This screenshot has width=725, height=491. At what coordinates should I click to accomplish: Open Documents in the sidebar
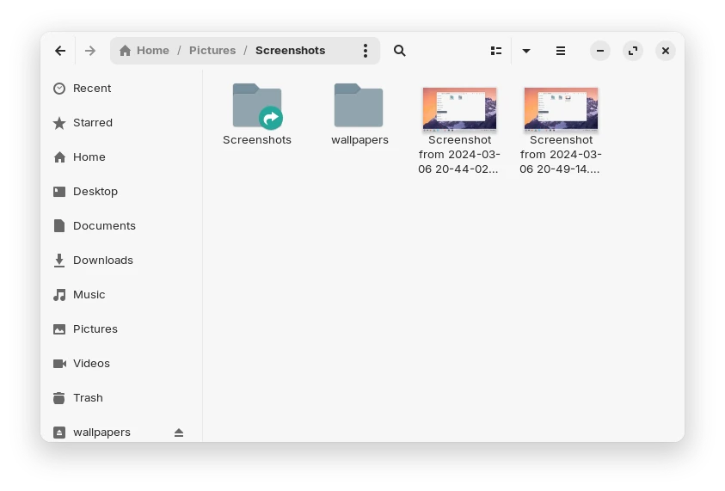121,225
